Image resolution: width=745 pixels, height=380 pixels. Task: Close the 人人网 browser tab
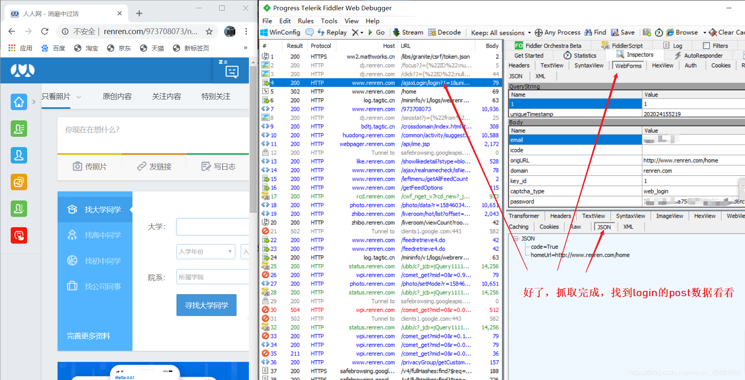click(x=120, y=14)
